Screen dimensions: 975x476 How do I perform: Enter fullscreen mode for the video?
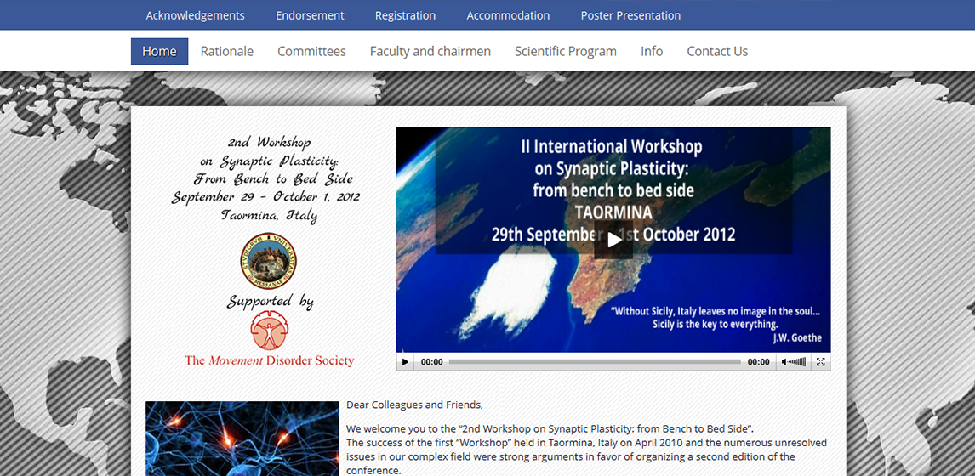(x=820, y=362)
